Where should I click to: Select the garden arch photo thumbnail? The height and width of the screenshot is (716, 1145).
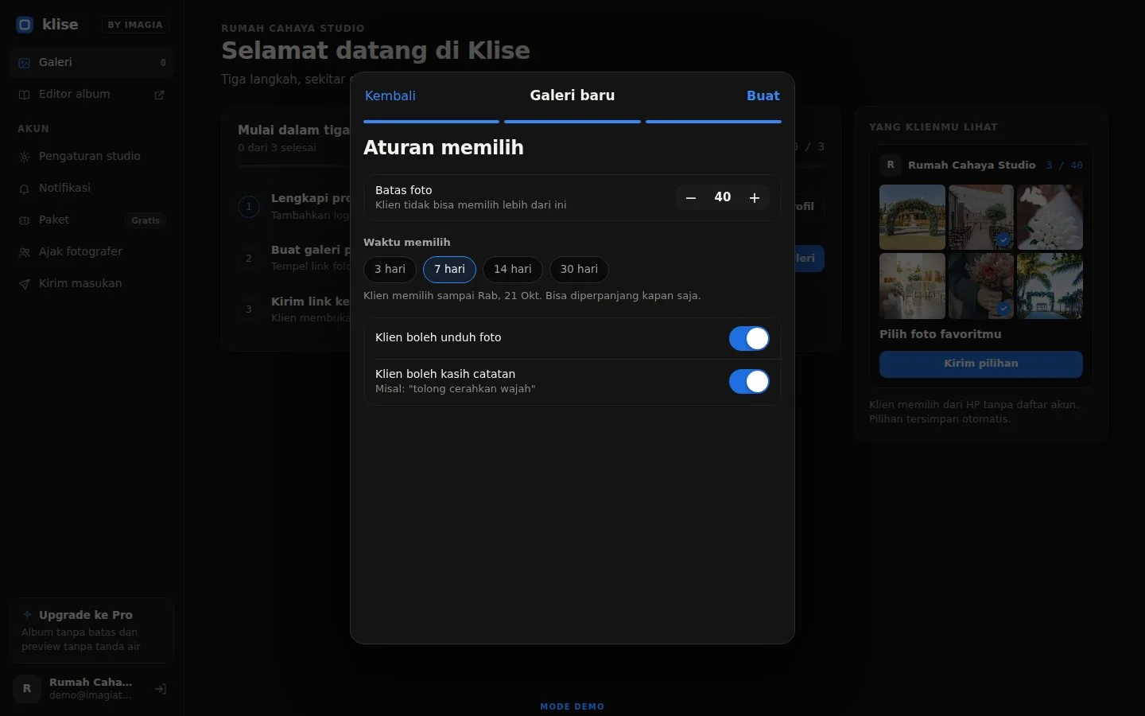(x=913, y=217)
